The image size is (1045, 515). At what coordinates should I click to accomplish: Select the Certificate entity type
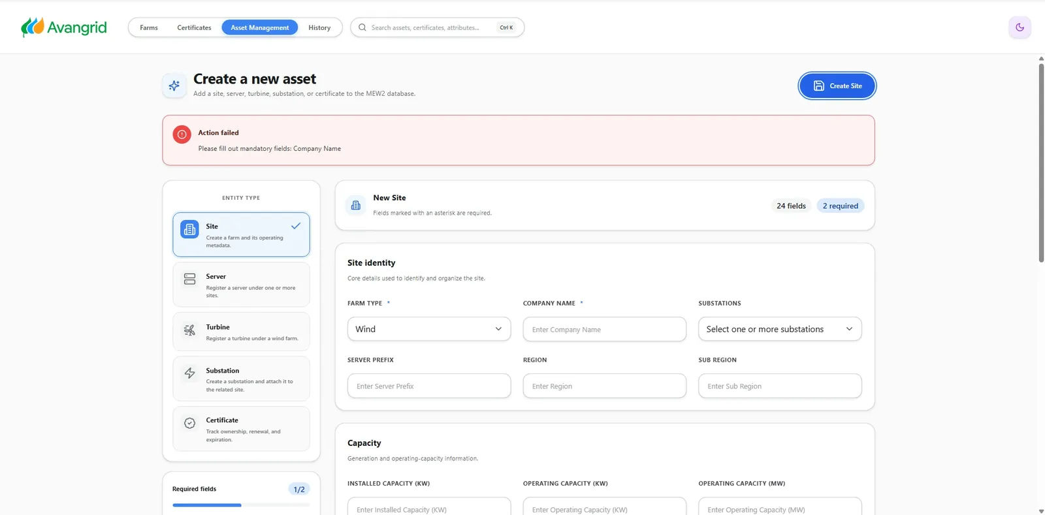[241, 429]
